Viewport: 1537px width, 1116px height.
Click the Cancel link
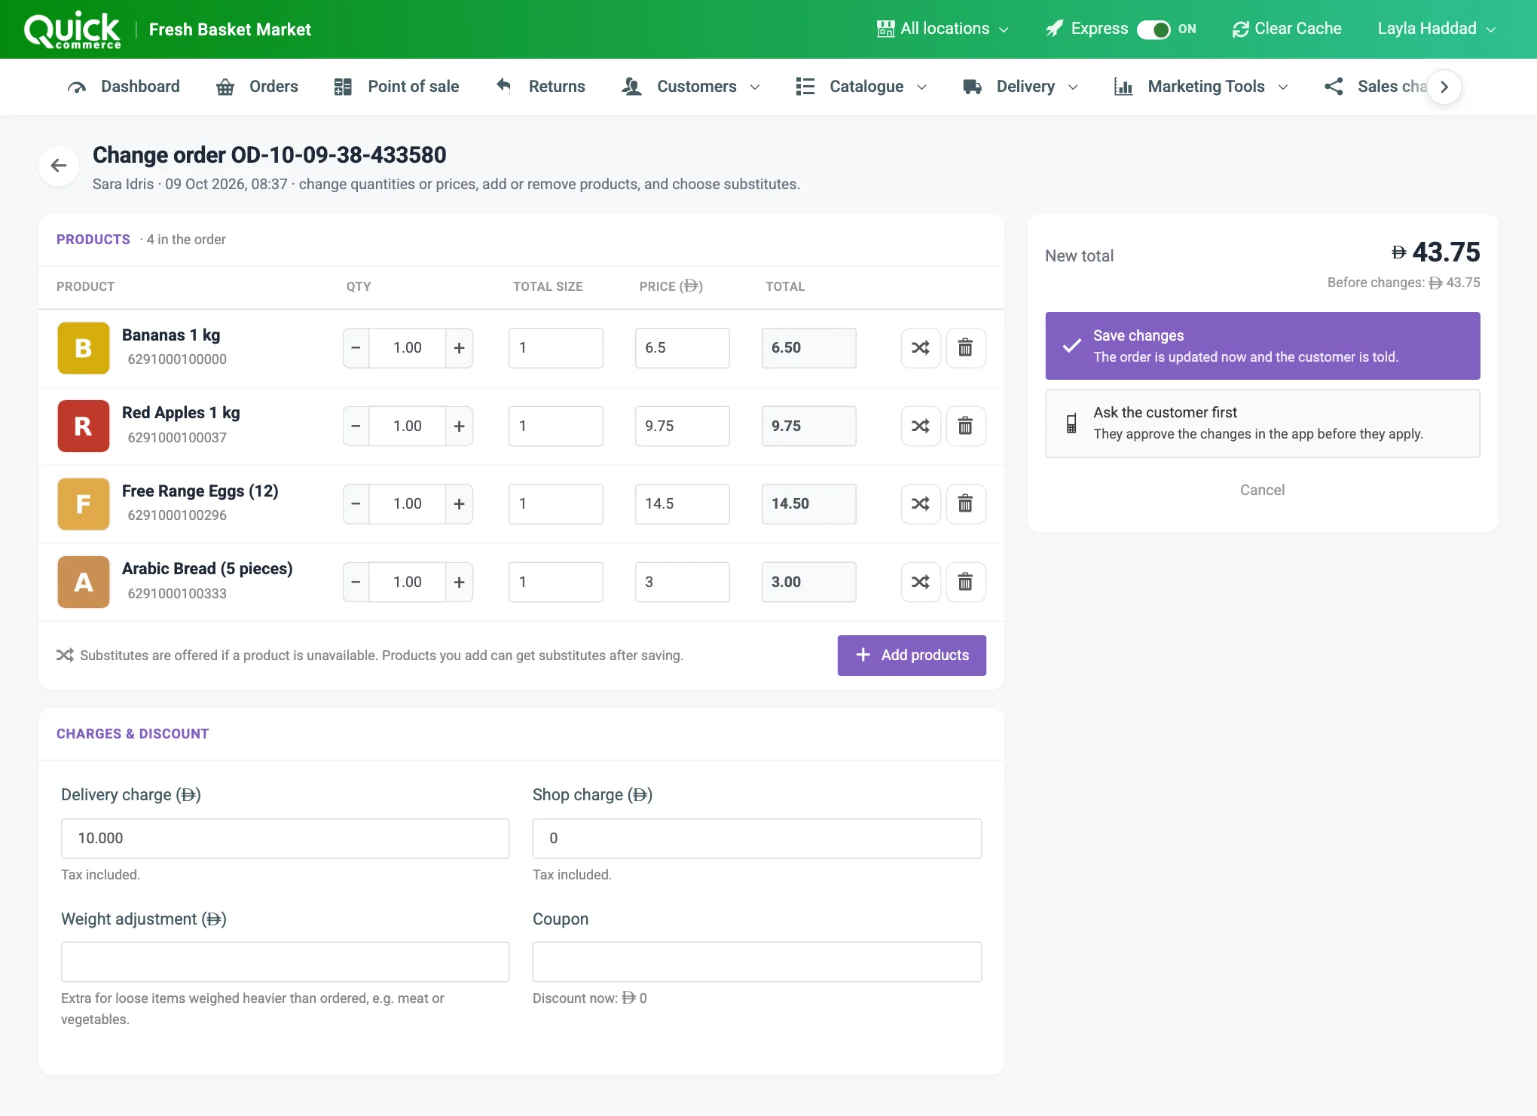click(1263, 491)
